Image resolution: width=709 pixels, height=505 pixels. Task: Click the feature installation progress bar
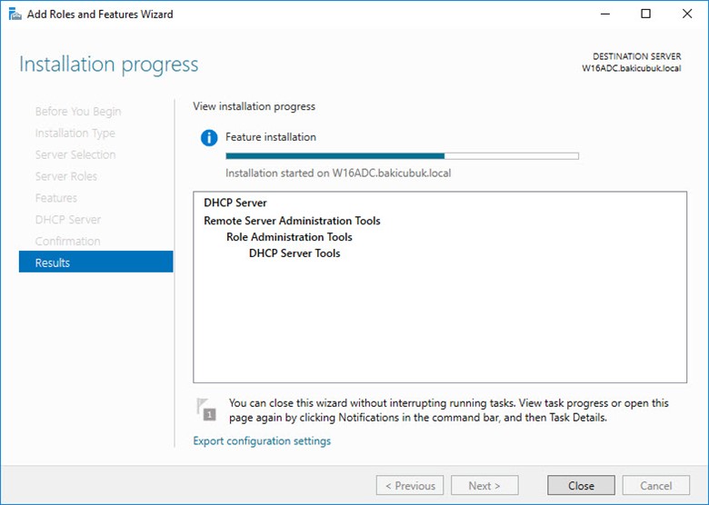pos(402,156)
